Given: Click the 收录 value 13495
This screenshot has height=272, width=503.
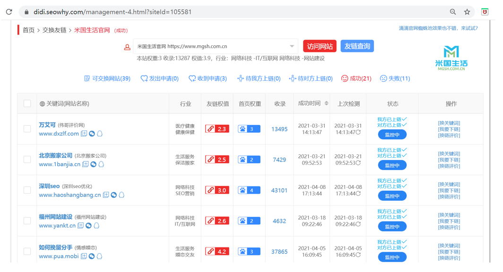Looking at the screenshot, I should point(279,129).
